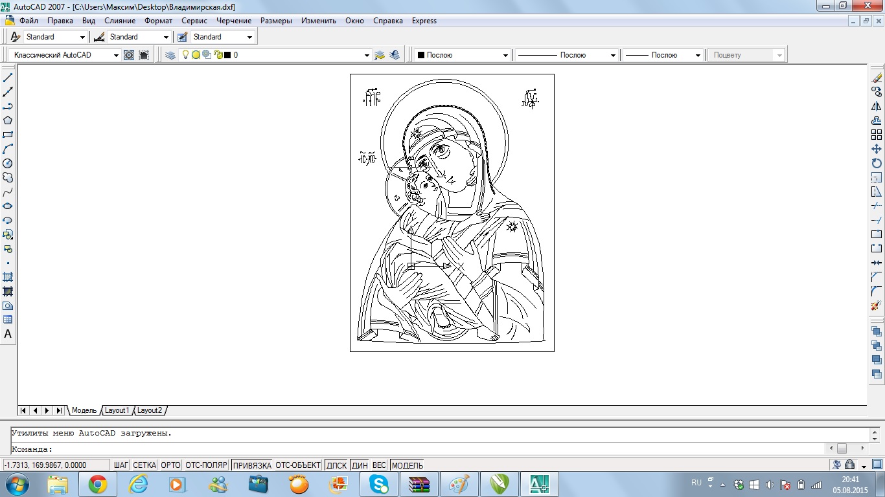Select the Move tool

(877, 149)
